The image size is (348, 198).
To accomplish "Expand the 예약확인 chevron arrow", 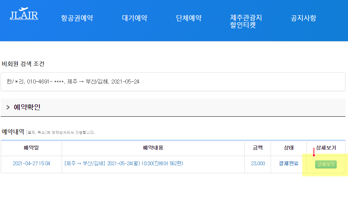I will pos(8,108).
